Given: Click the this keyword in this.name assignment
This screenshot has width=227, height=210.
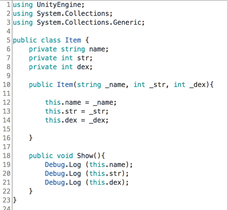Looking at the screenshot, I should click(x=53, y=103).
